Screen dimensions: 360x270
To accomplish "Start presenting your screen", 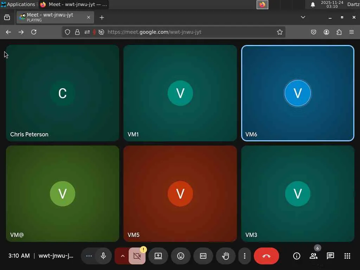I will point(158,256).
